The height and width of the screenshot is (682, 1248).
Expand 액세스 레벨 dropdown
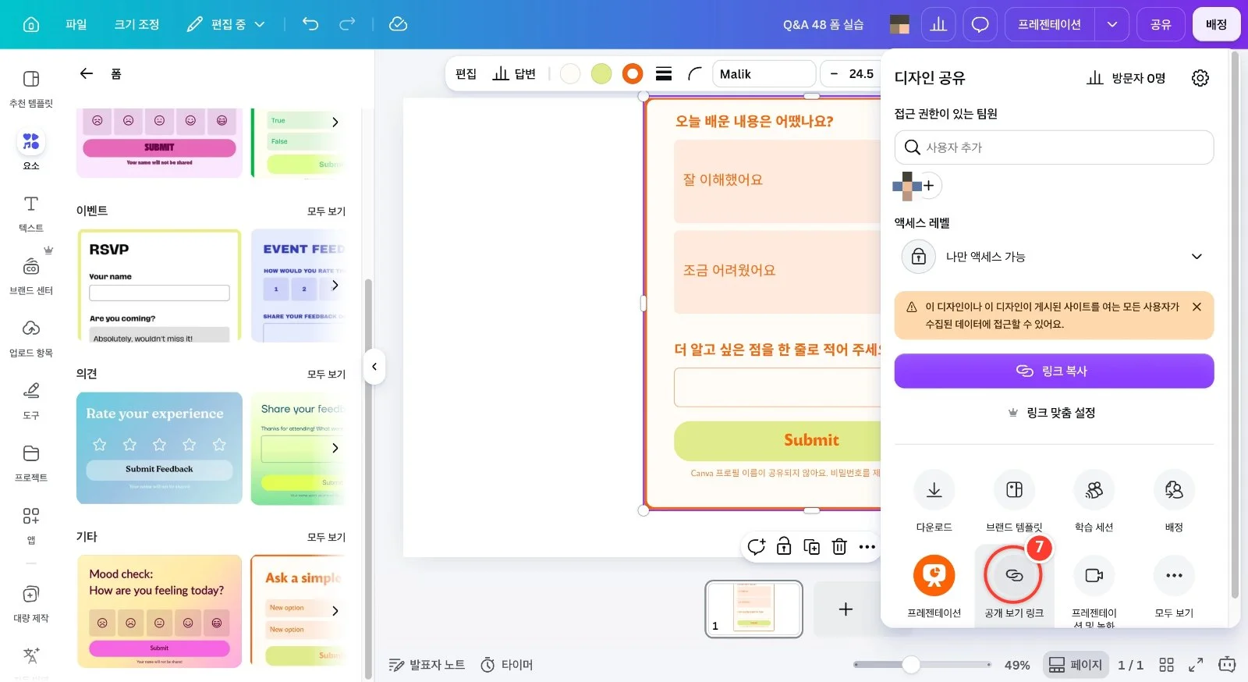(x=1054, y=257)
